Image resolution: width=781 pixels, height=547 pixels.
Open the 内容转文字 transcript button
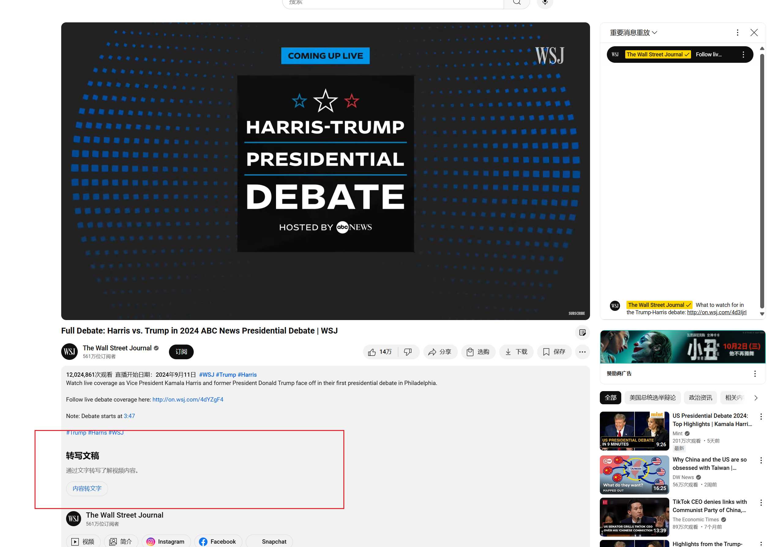point(87,489)
